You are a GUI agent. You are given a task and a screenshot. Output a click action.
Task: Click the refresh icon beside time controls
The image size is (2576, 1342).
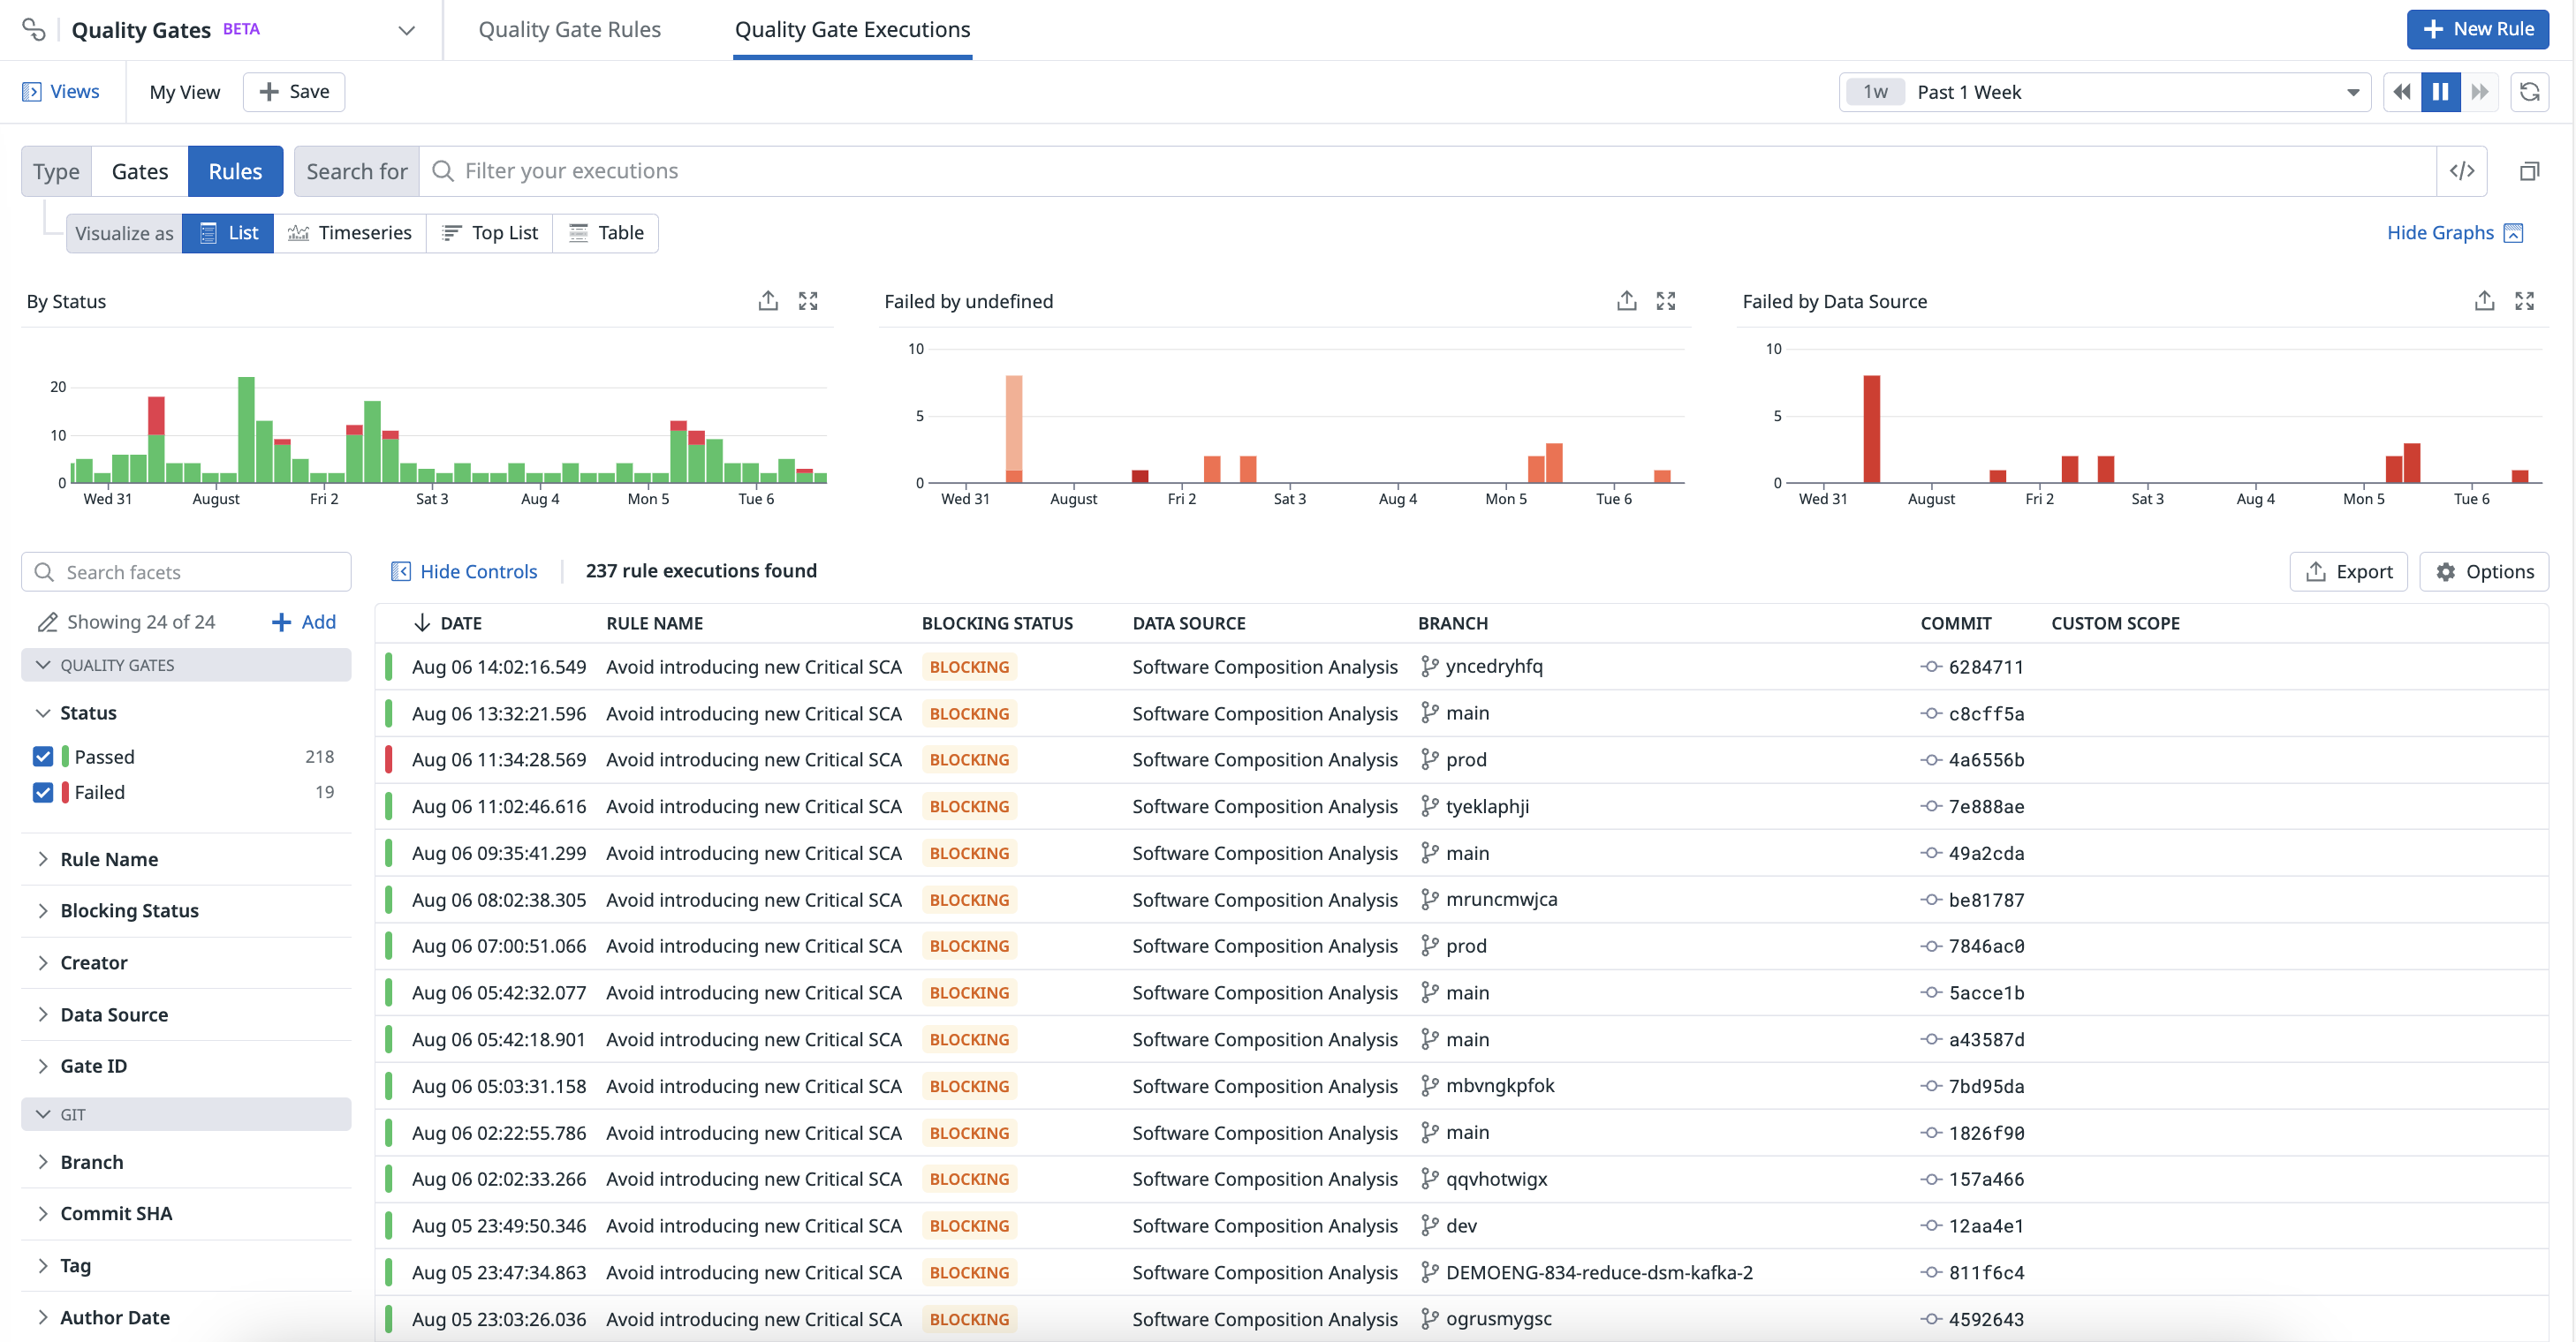2529,92
